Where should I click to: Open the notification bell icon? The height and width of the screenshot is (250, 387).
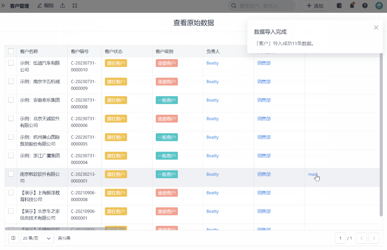coord(352,6)
